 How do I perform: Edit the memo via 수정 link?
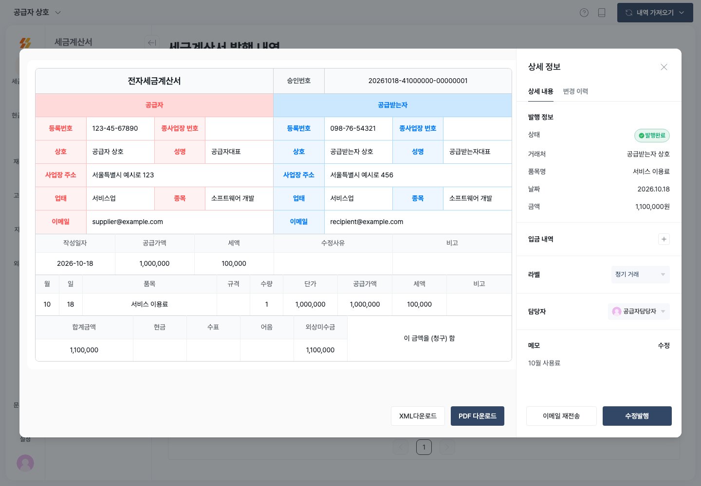(664, 346)
